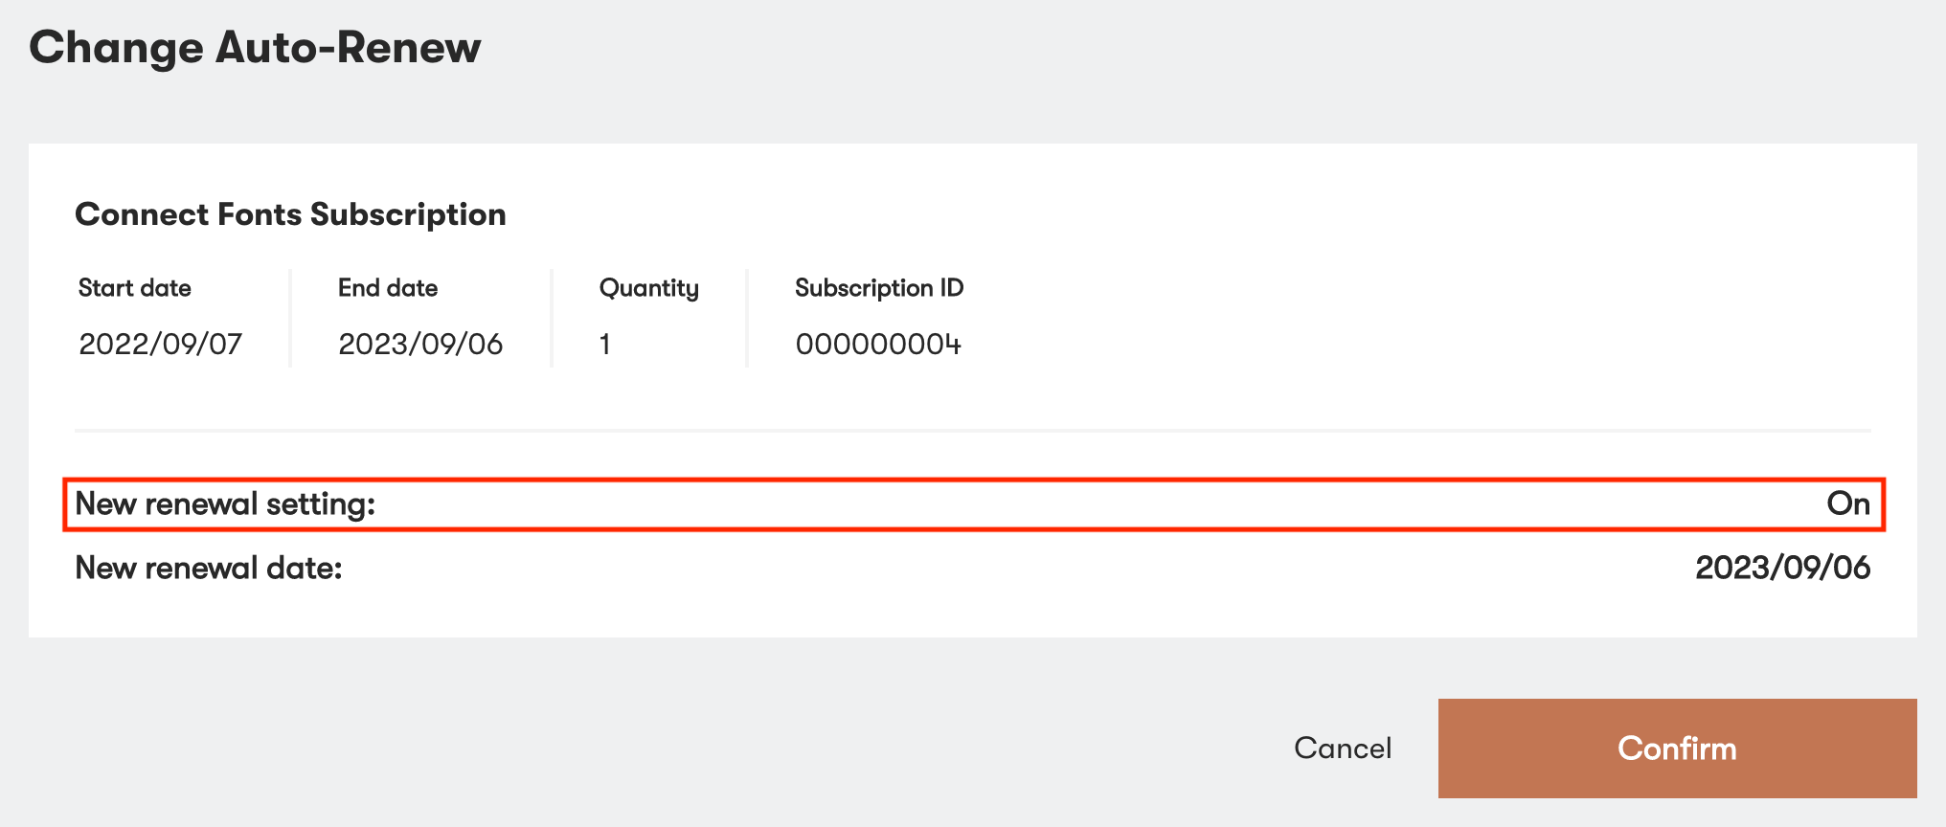The height and width of the screenshot is (827, 1946).
Task: Click the End date 2023/09/06
Action: [x=421, y=344]
